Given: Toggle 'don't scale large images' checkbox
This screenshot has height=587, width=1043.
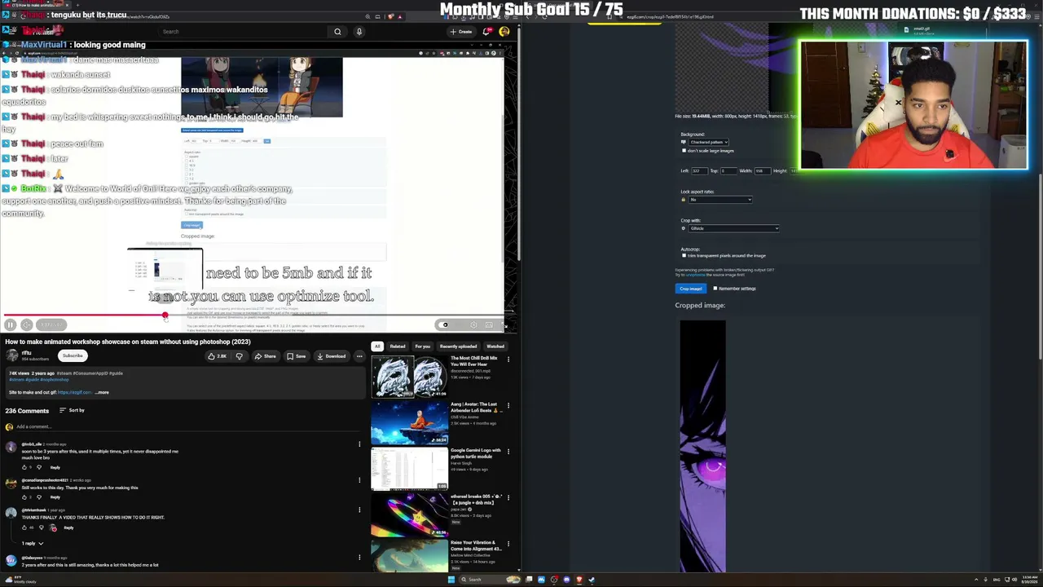Looking at the screenshot, I should click(x=684, y=151).
